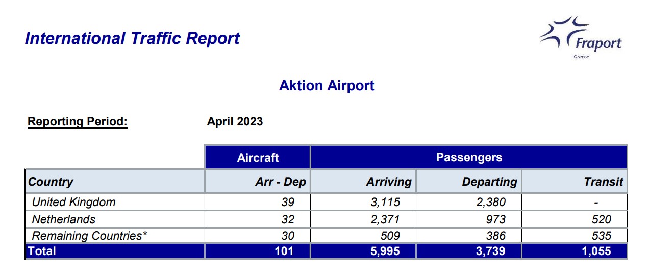Select the Netherlands row label

click(x=63, y=219)
